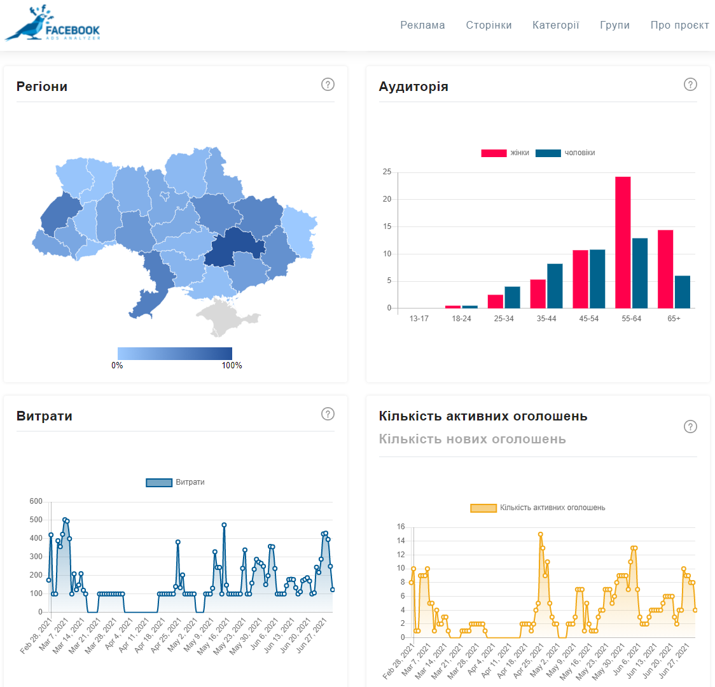This screenshot has width=715, height=687.
Task: Toggle Витрати series in spending legend
Action: 176,482
